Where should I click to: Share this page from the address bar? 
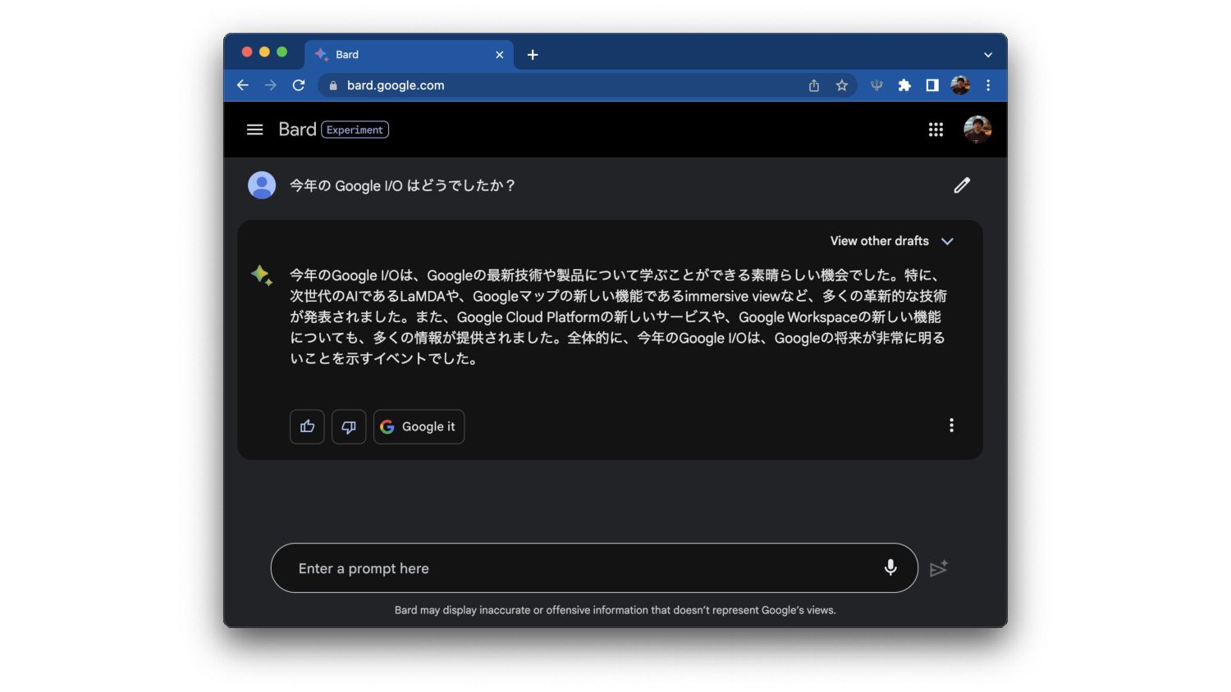pos(814,85)
